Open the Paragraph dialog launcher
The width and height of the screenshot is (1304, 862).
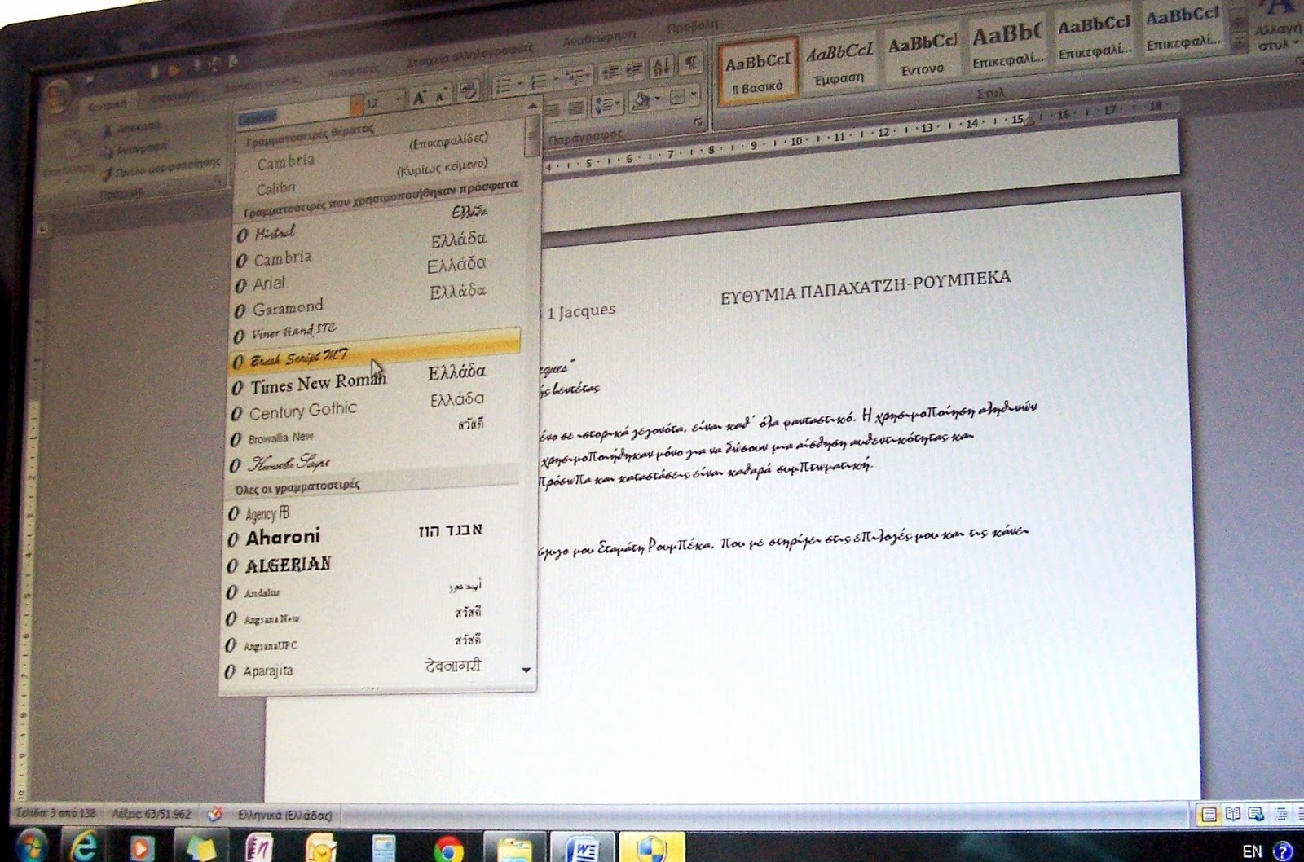coord(698,122)
